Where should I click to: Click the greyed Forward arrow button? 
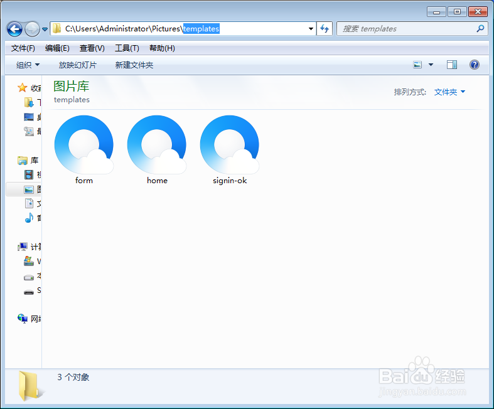[x=32, y=29]
